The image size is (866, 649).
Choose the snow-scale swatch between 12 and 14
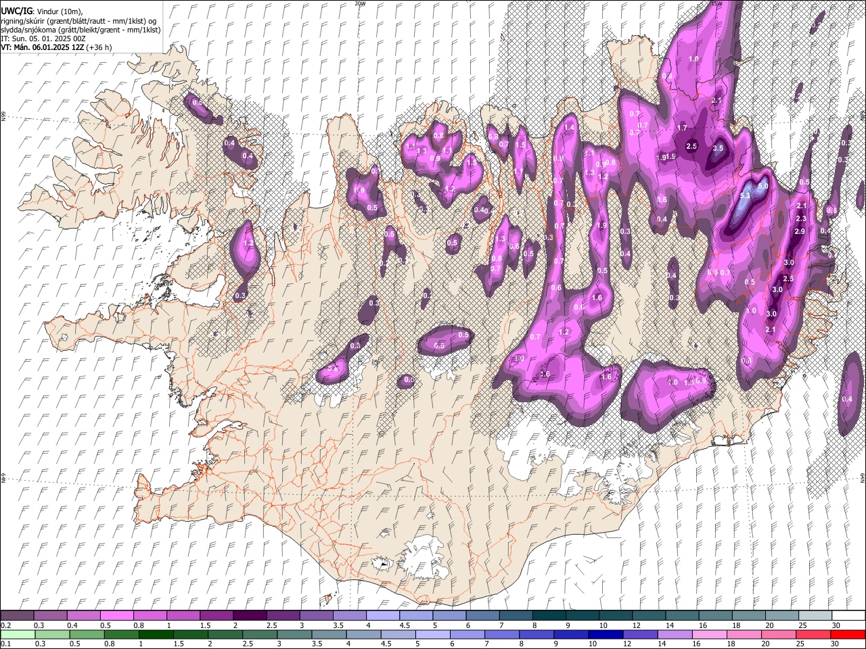point(649,616)
